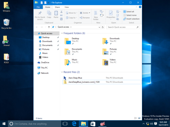The image size is (170, 127).
Task: Click Quick access in address breadcrumb
Action: pyautogui.click(x=63, y=27)
